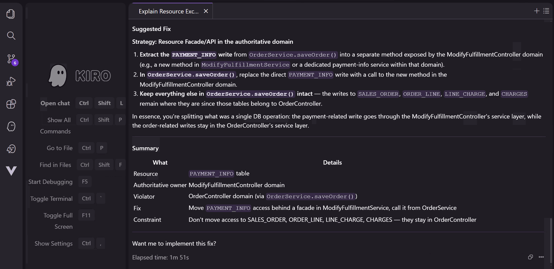Open the more options ellipsis
The width and height of the screenshot is (554, 269).
point(541,257)
